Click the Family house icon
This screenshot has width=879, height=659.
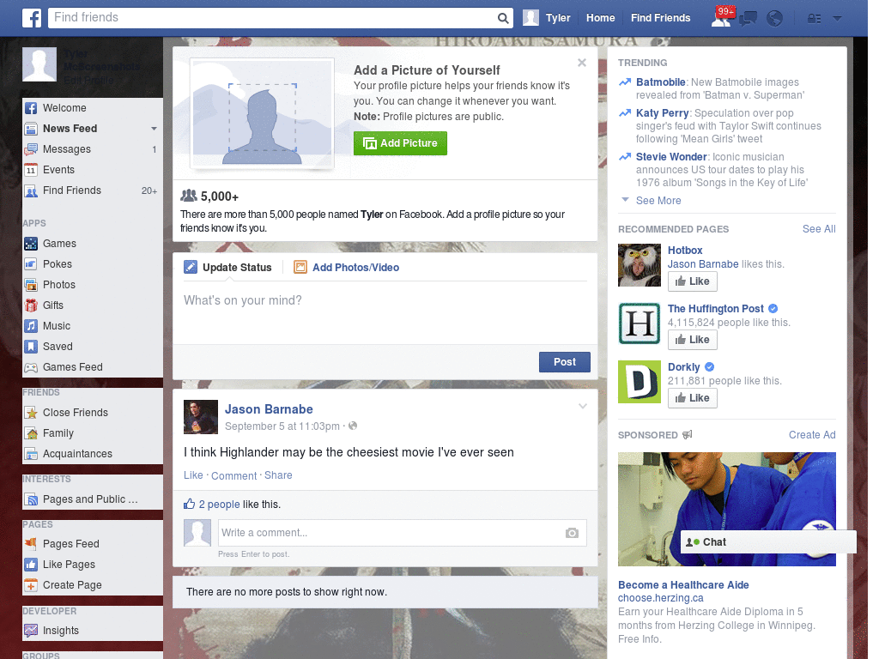[31, 433]
